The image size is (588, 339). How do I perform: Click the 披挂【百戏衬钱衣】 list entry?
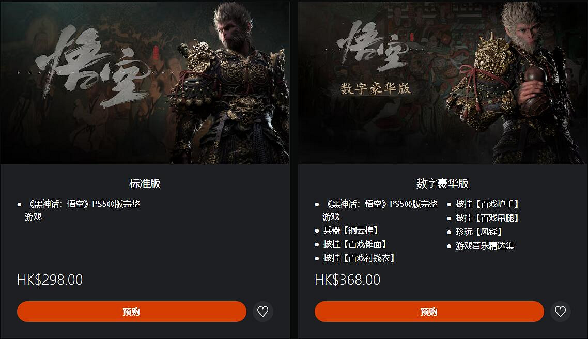[360, 258]
